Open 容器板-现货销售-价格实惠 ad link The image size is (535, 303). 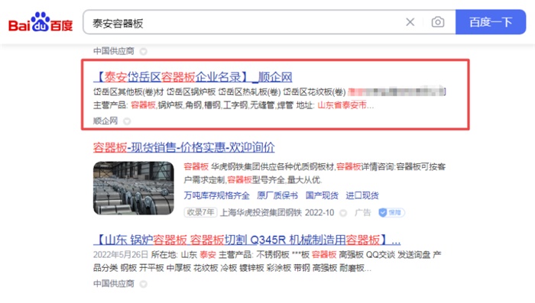(x=184, y=147)
